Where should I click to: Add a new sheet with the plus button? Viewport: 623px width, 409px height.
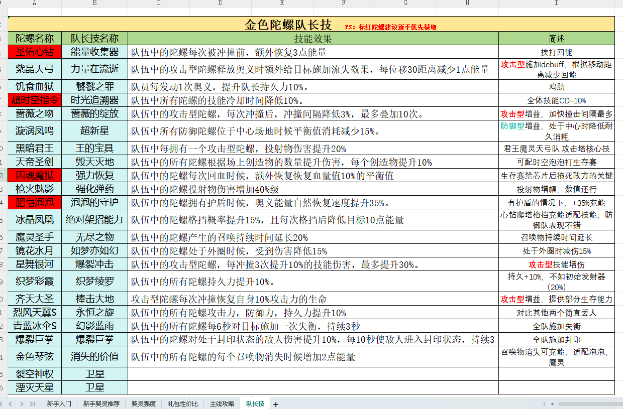(275, 404)
